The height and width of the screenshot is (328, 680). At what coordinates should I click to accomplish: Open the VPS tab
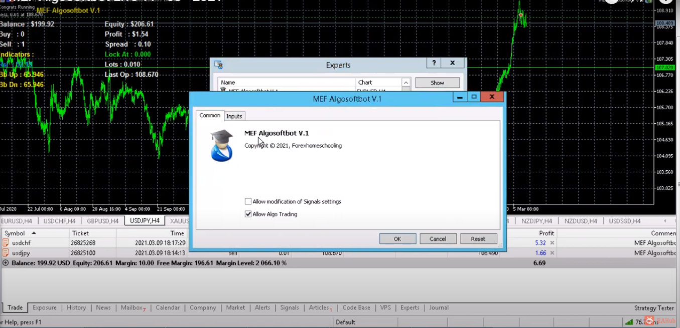385,307
